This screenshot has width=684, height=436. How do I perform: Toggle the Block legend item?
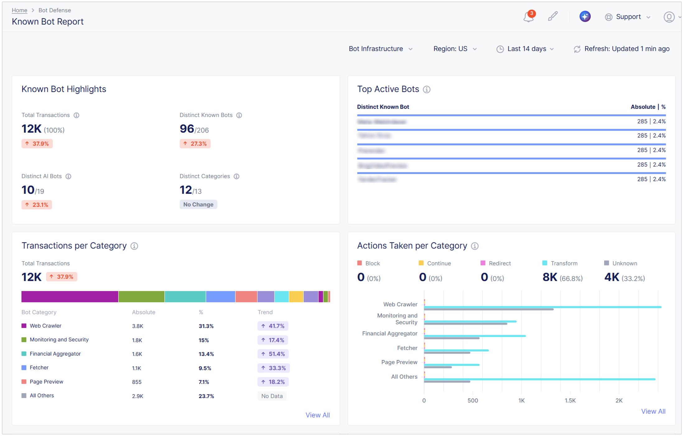coord(369,263)
